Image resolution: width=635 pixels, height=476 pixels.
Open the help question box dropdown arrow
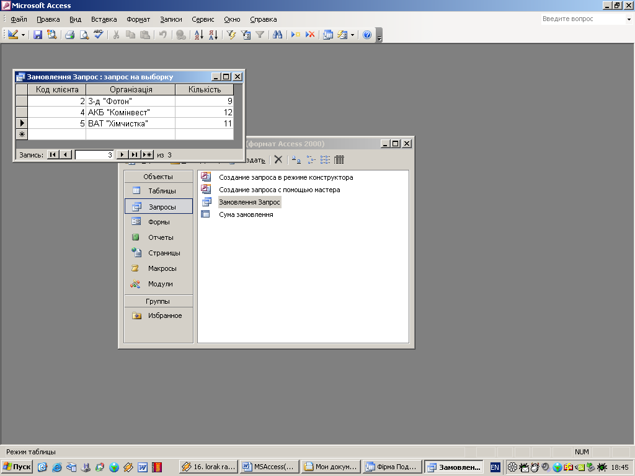[x=629, y=19]
